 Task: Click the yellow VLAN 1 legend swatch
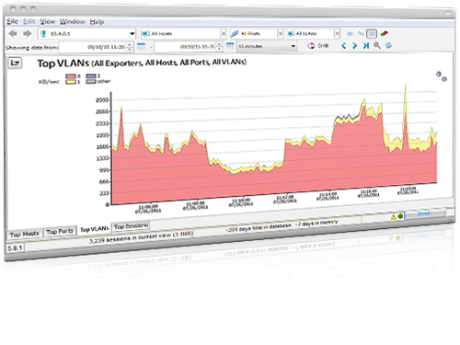(71, 82)
